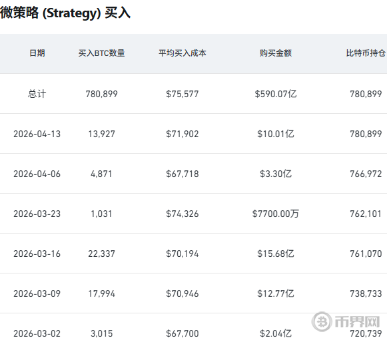
Task: Select the 2026-03-09 date cell
Action: (x=37, y=293)
